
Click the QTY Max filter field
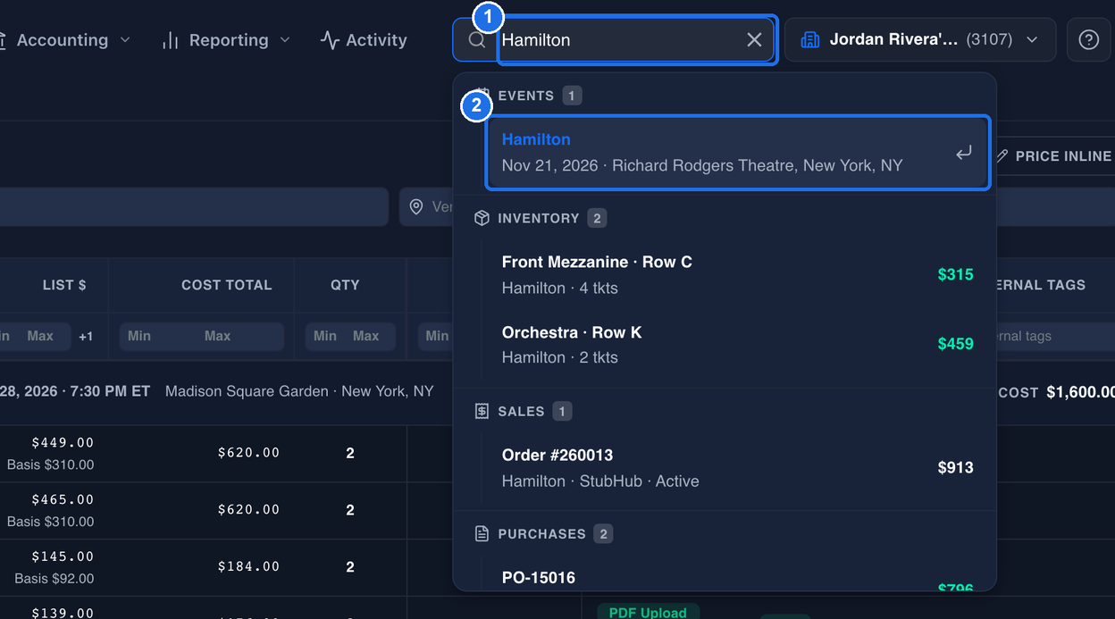point(370,336)
